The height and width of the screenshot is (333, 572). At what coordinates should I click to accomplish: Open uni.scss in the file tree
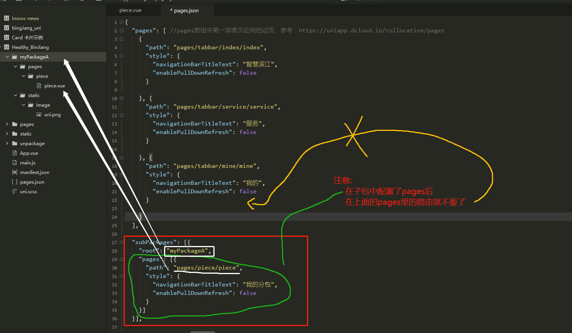29,192
